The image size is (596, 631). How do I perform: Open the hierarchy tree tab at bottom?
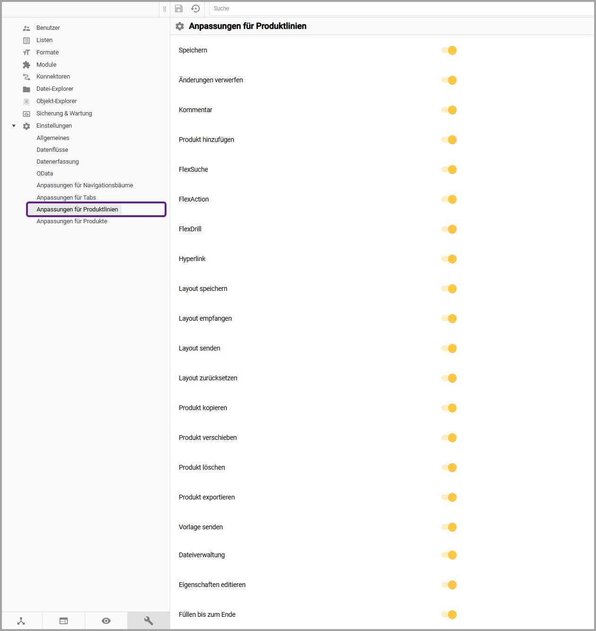[x=21, y=621]
